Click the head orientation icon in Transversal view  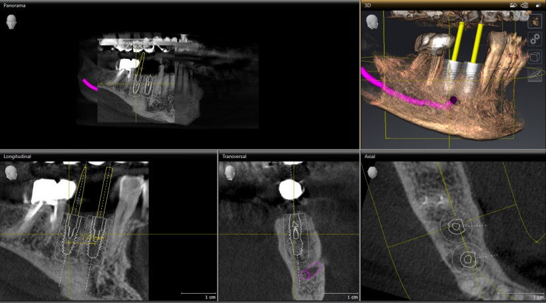pyautogui.click(x=230, y=172)
